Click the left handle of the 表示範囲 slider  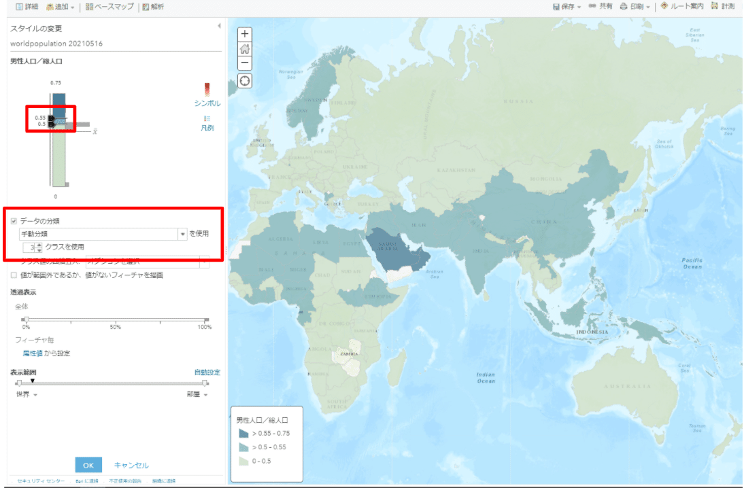[18, 383]
